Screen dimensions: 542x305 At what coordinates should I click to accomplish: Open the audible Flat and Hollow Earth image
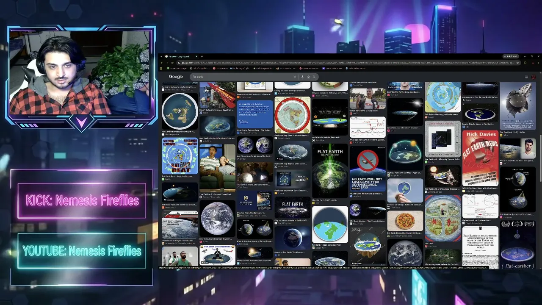(x=293, y=179)
